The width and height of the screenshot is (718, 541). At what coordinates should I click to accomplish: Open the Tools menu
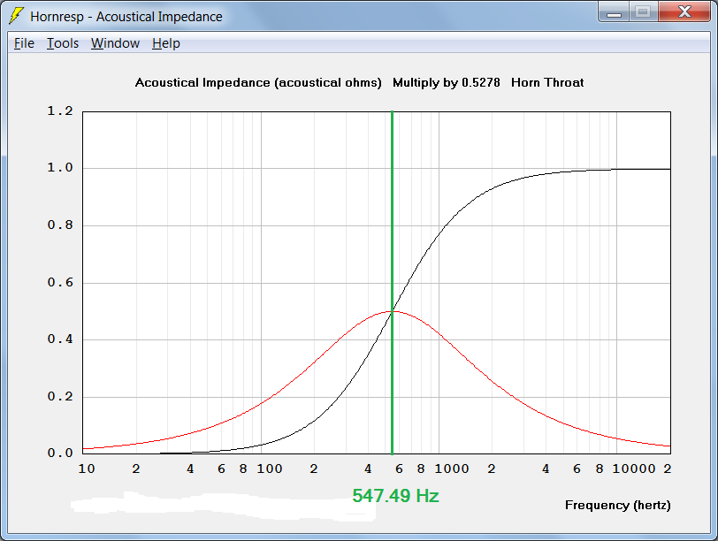coord(63,43)
